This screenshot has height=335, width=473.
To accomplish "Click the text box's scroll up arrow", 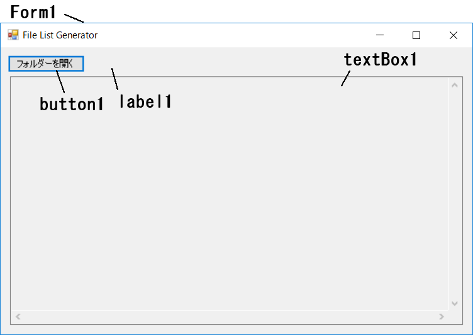I will click(x=455, y=85).
